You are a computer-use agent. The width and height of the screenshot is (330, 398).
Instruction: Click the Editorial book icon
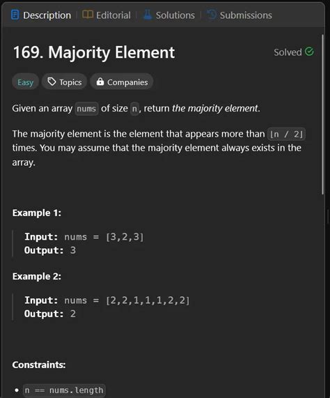pos(88,15)
